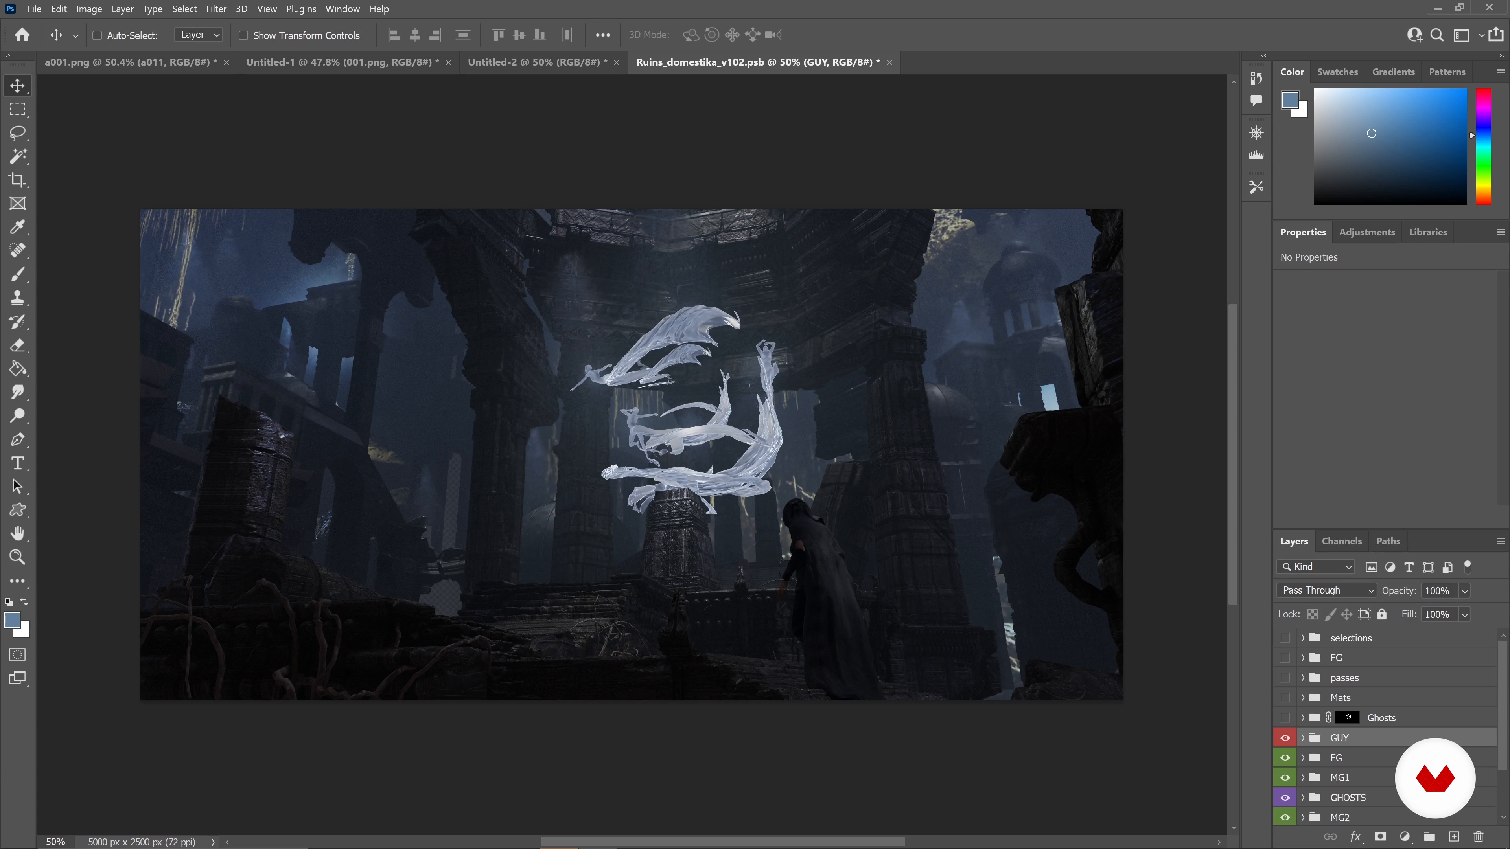Click the horizontal scrollbar below canvas
This screenshot has width=1510, height=849.
pos(722,842)
